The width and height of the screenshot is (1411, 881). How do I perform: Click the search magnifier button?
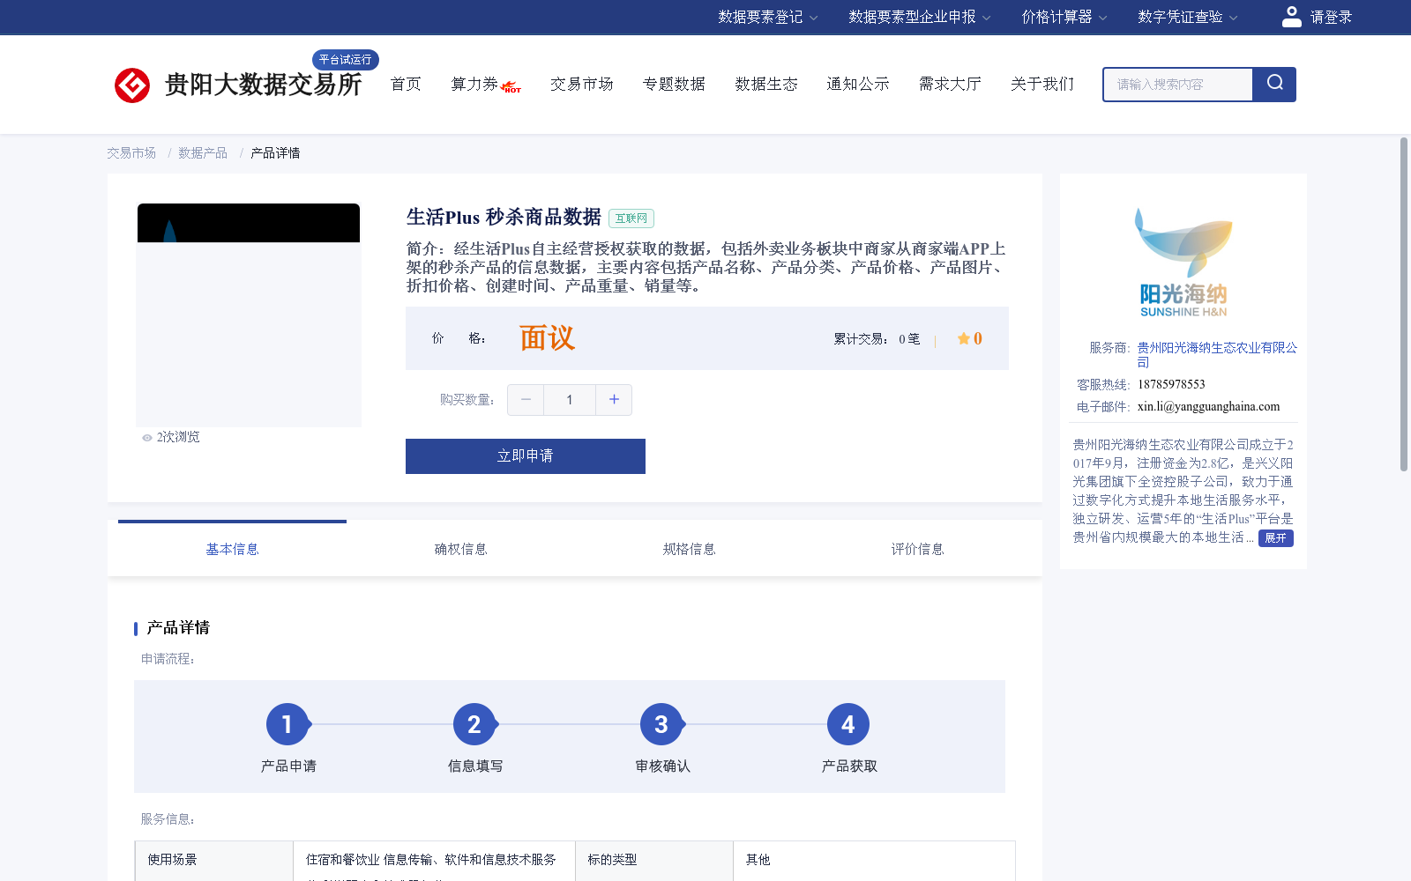(1274, 85)
